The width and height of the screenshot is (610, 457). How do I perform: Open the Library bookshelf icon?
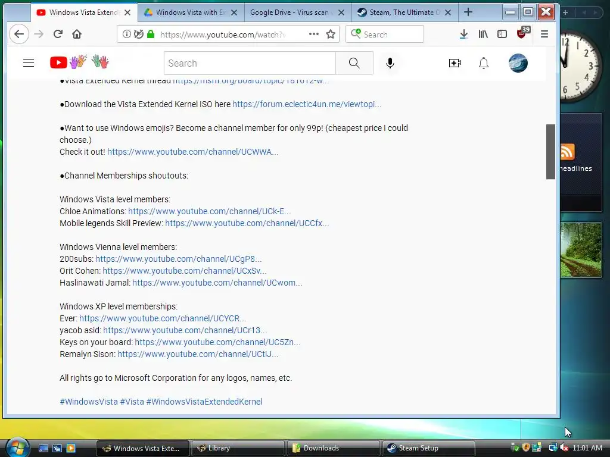pyautogui.click(x=483, y=34)
